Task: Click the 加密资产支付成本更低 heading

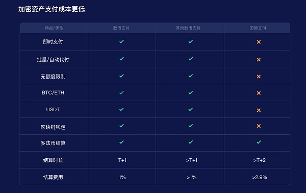Action: coord(52,9)
